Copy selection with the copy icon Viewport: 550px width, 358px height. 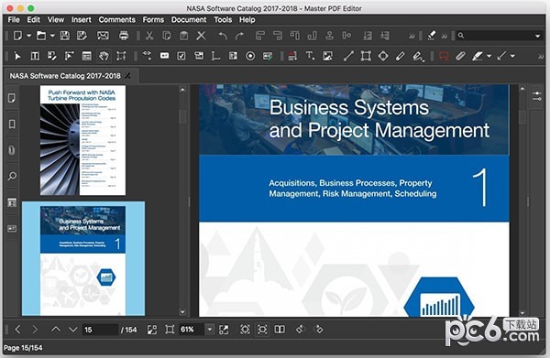click(x=167, y=36)
